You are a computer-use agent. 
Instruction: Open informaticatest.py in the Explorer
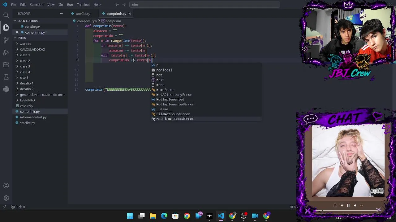tap(40, 117)
